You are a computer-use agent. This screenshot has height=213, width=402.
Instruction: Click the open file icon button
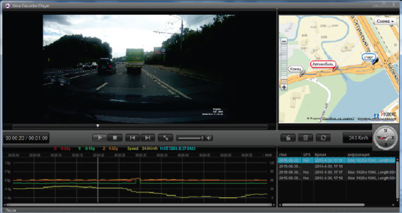click(288, 138)
